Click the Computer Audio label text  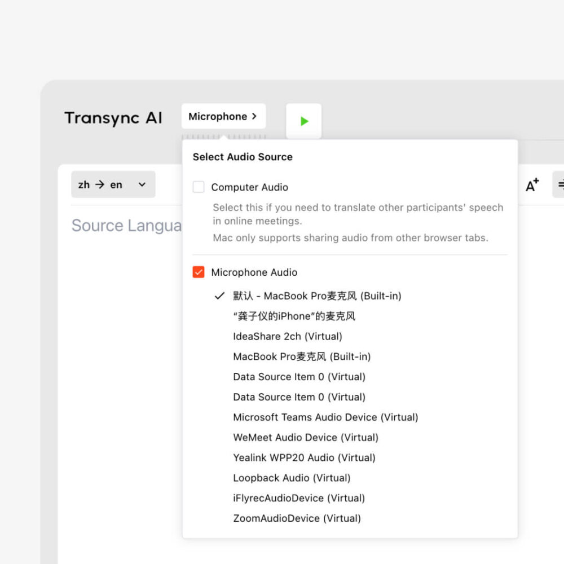[x=249, y=187]
